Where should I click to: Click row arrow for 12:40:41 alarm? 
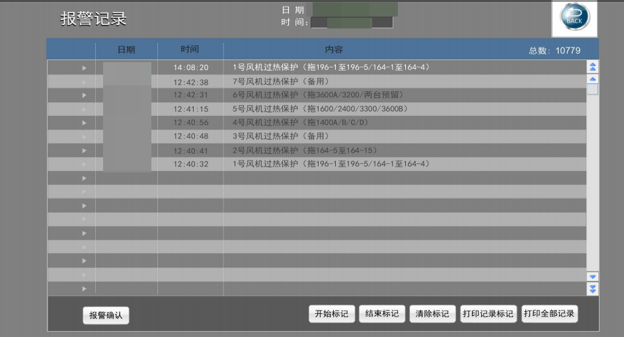click(x=84, y=151)
